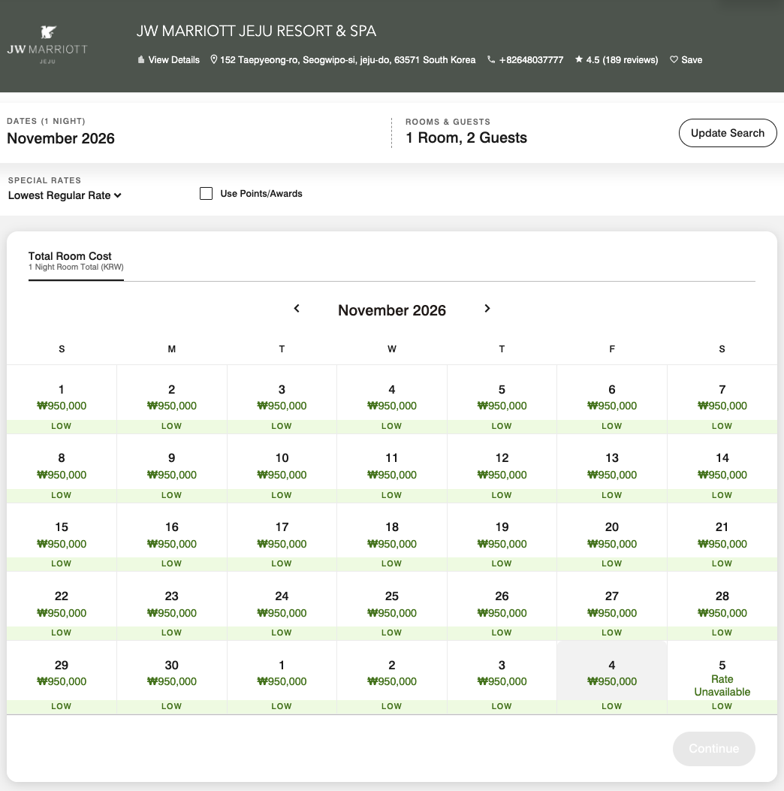The width and height of the screenshot is (784, 791).
Task: Pick November 15 date
Action: (62, 537)
